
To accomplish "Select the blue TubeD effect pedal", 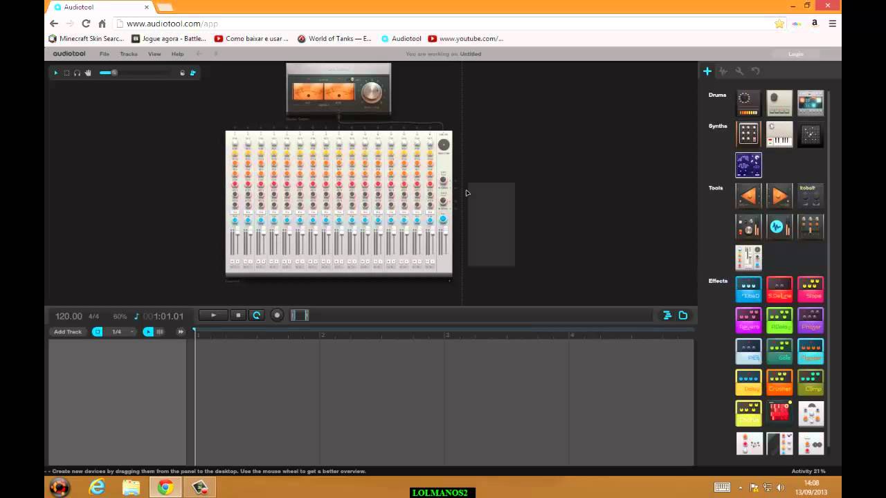I will pos(748,289).
